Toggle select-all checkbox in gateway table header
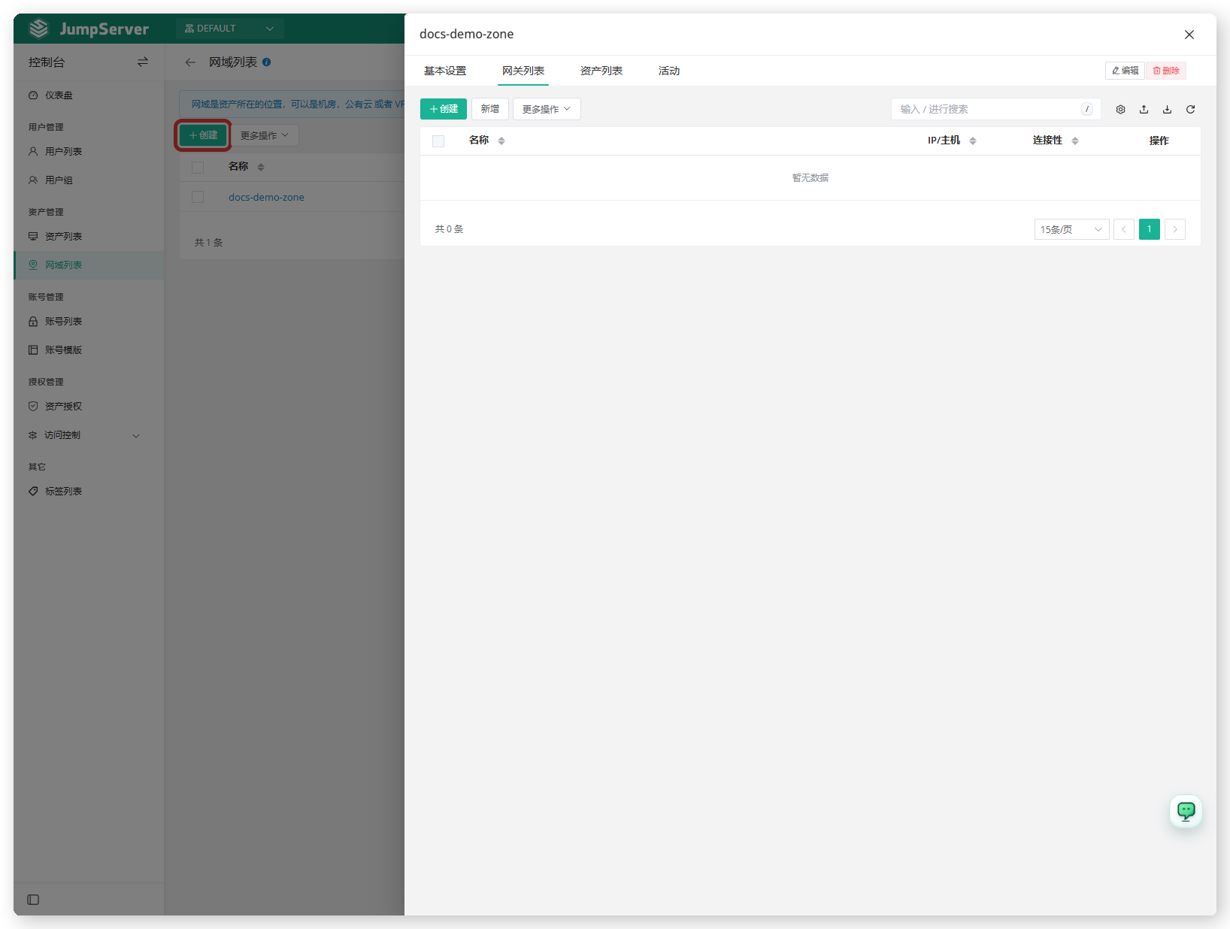The height and width of the screenshot is (929, 1230). tap(438, 141)
